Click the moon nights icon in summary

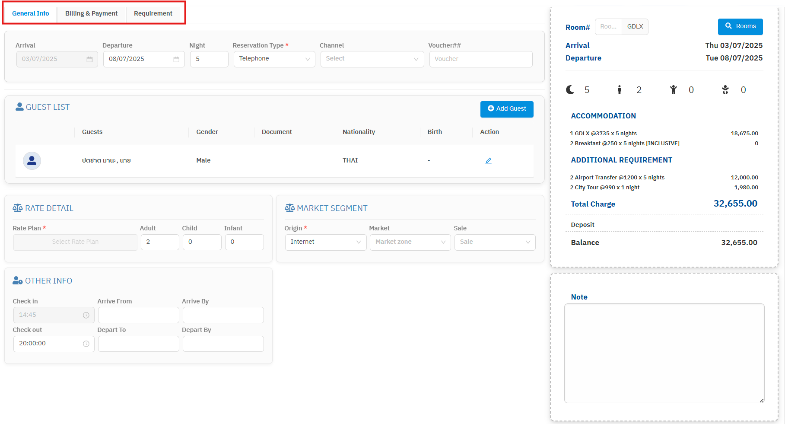(570, 89)
